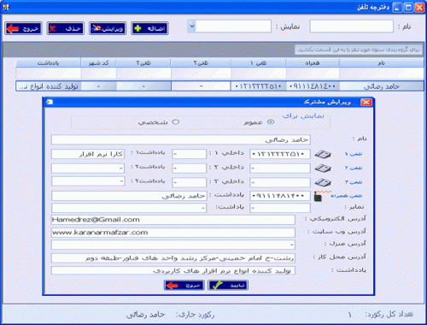Click the تایید (Confirm) button with green check
Viewport: 427px width, 325px height.
click(x=228, y=285)
